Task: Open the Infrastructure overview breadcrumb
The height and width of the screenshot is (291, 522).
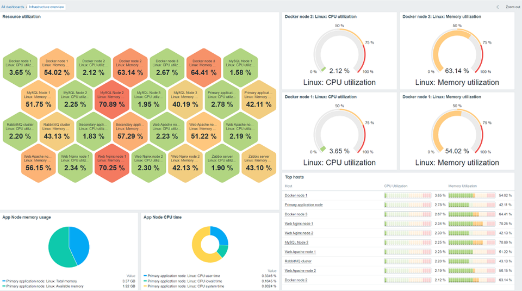Action: pyautogui.click(x=46, y=7)
